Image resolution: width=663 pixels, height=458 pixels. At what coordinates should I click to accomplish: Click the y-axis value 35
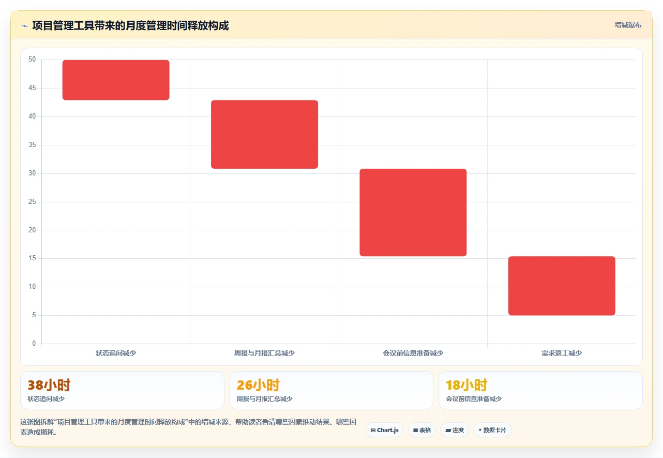(32, 145)
